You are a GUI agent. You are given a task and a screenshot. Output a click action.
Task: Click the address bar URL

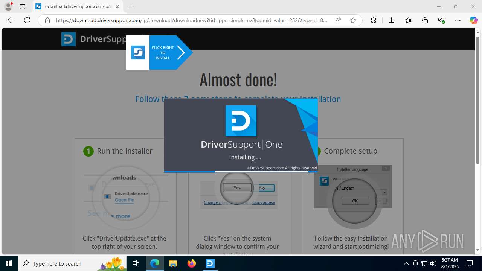pyautogui.click(x=191, y=20)
